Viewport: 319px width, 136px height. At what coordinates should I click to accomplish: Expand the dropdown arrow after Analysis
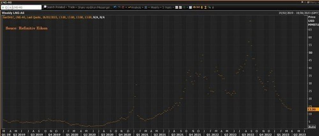pyautogui.click(x=143, y=7)
